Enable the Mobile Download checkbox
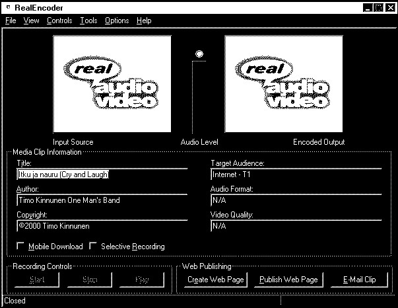This screenshot has height=308, width=398. 20,246
